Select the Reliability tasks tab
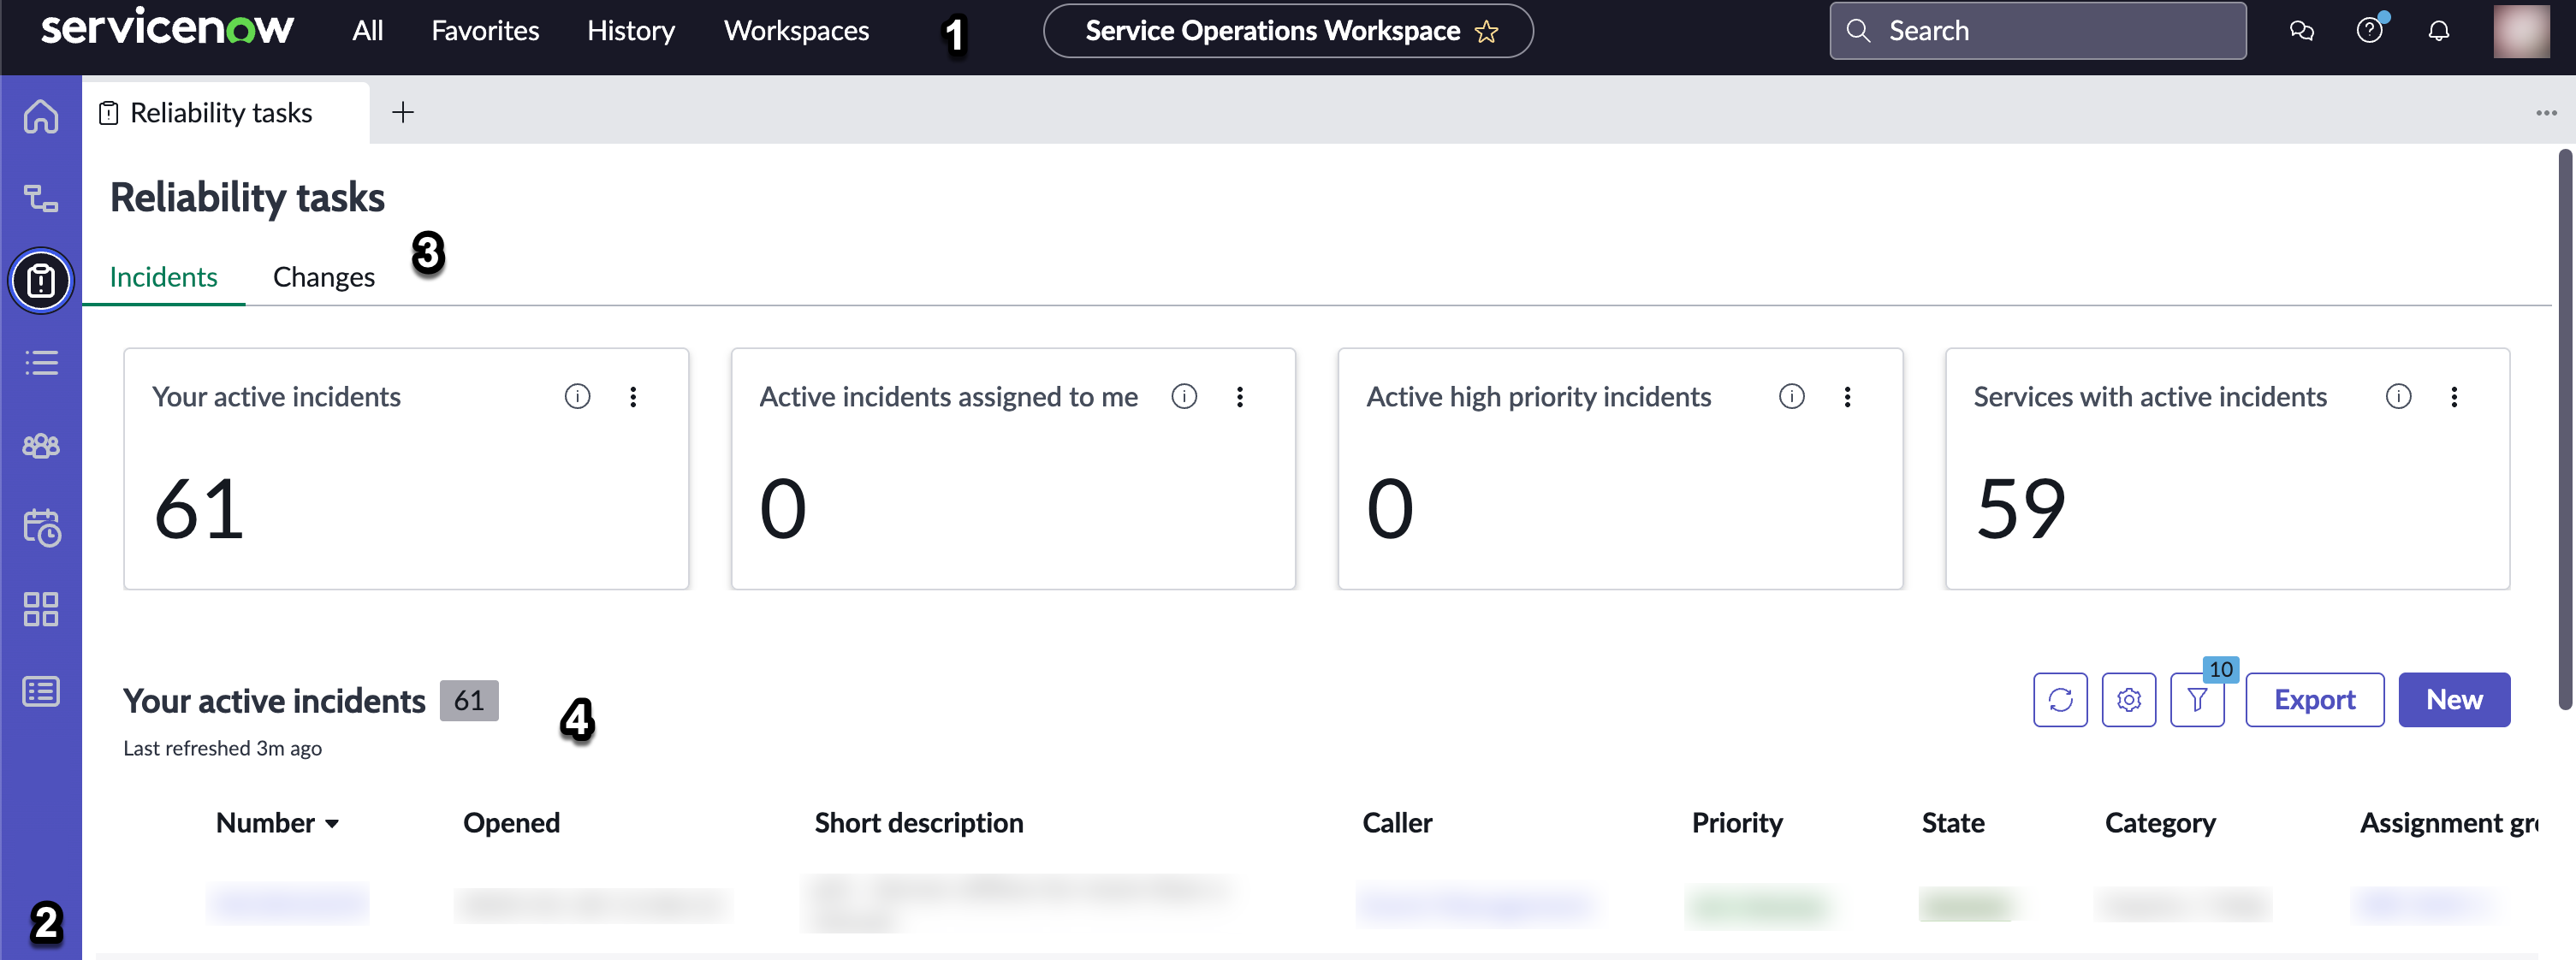The image size is (2576, 960). [225, 112]
